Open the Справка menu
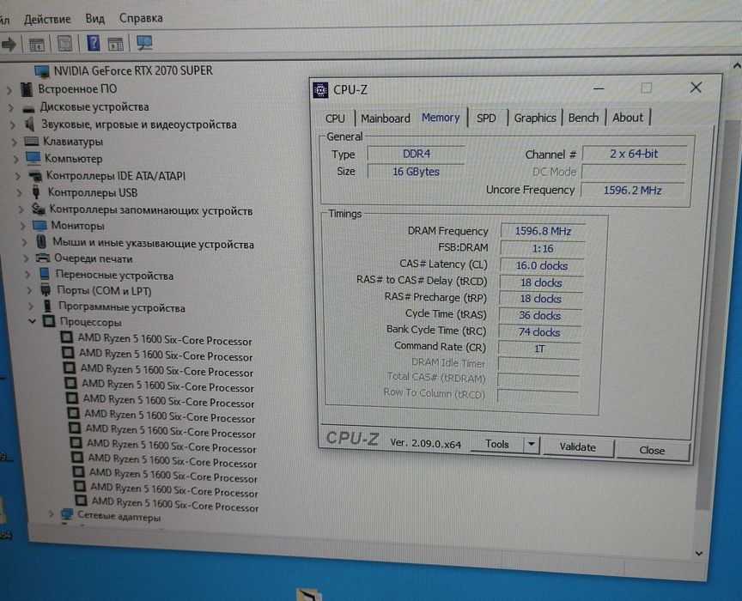This screenshot has height=601, width=742. pos(141,18)
